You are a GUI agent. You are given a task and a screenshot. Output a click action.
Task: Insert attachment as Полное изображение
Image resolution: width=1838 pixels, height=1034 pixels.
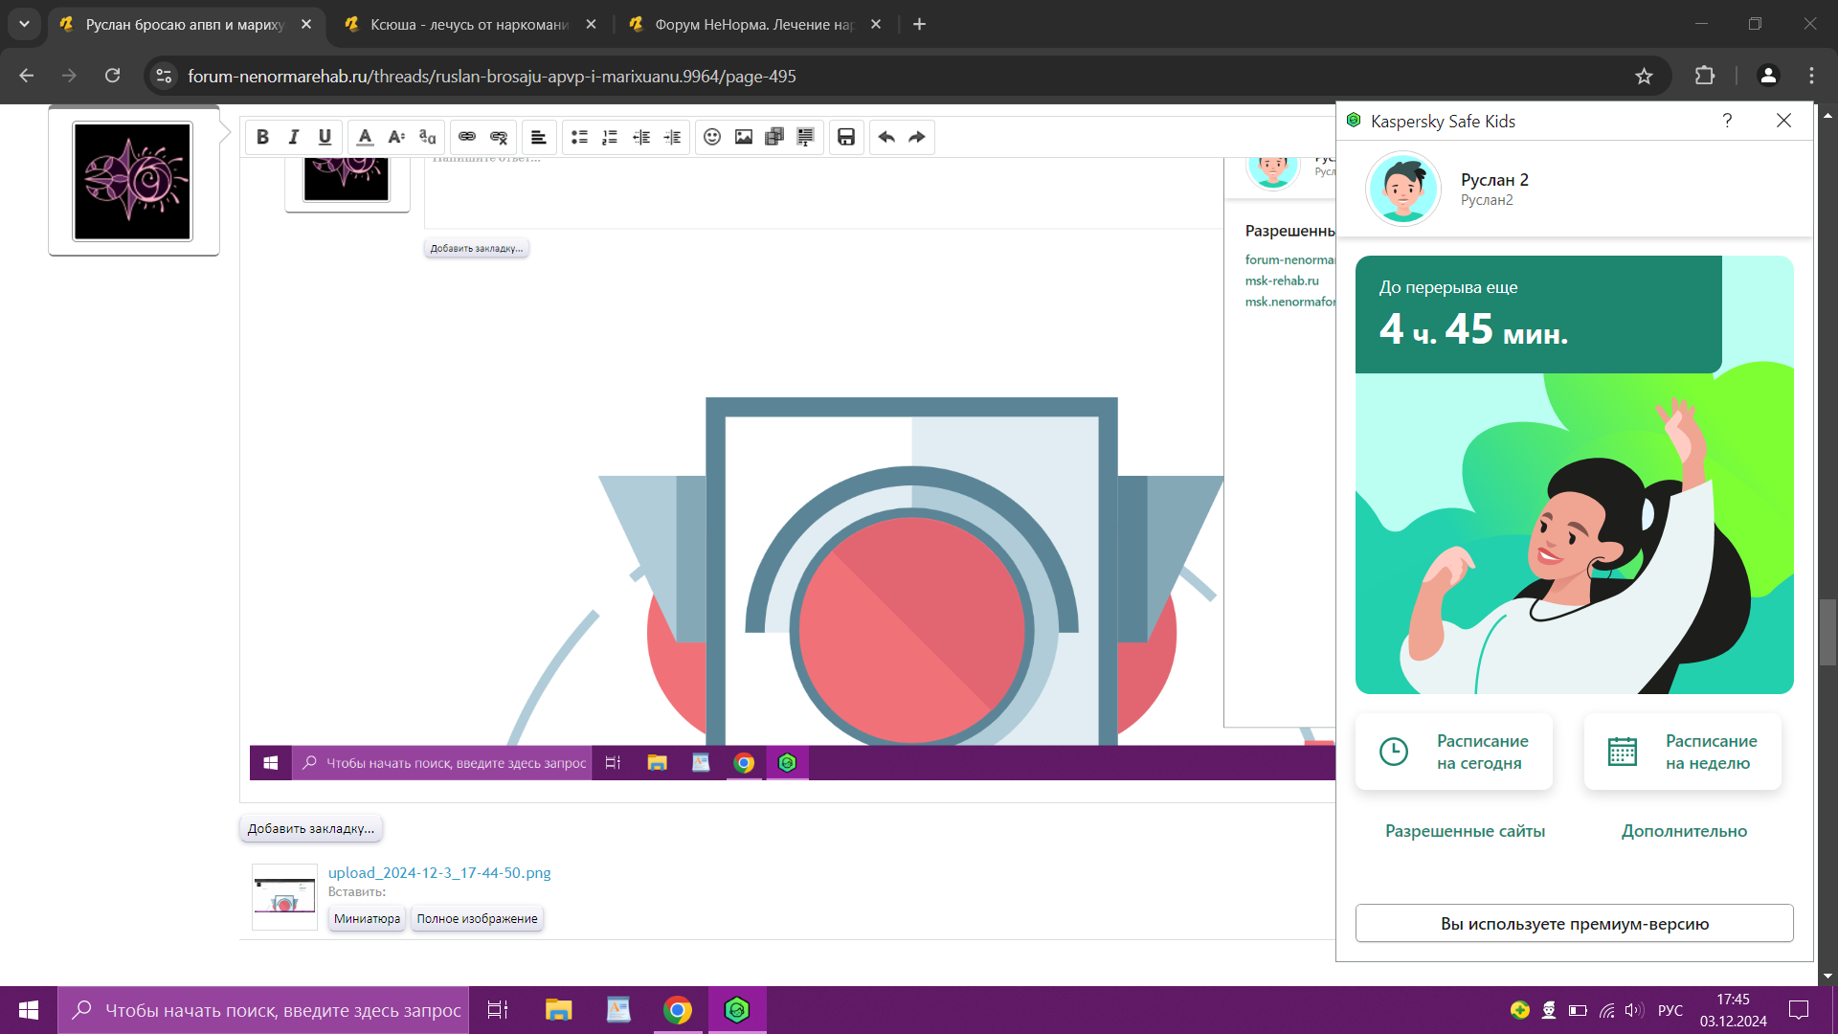click(x=477, y=918)
